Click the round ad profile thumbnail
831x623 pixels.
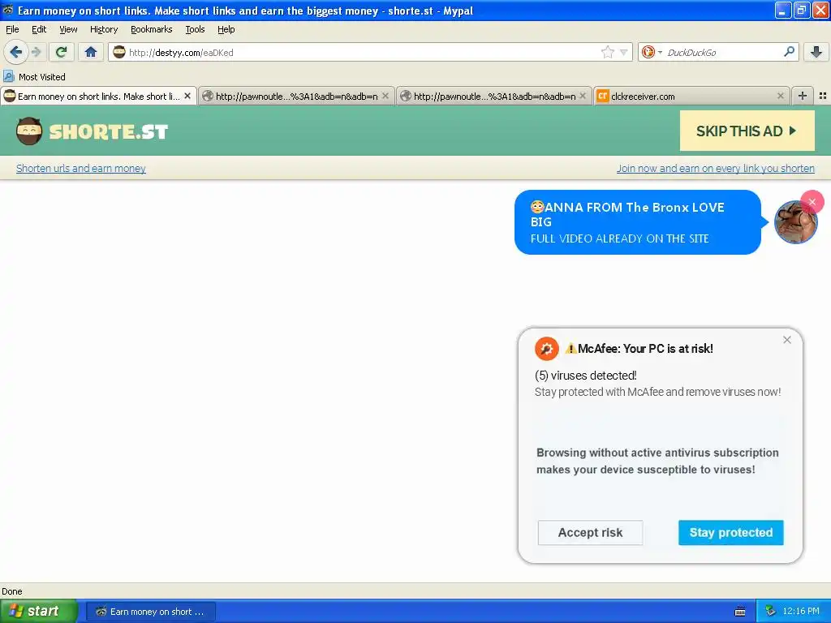794,222
